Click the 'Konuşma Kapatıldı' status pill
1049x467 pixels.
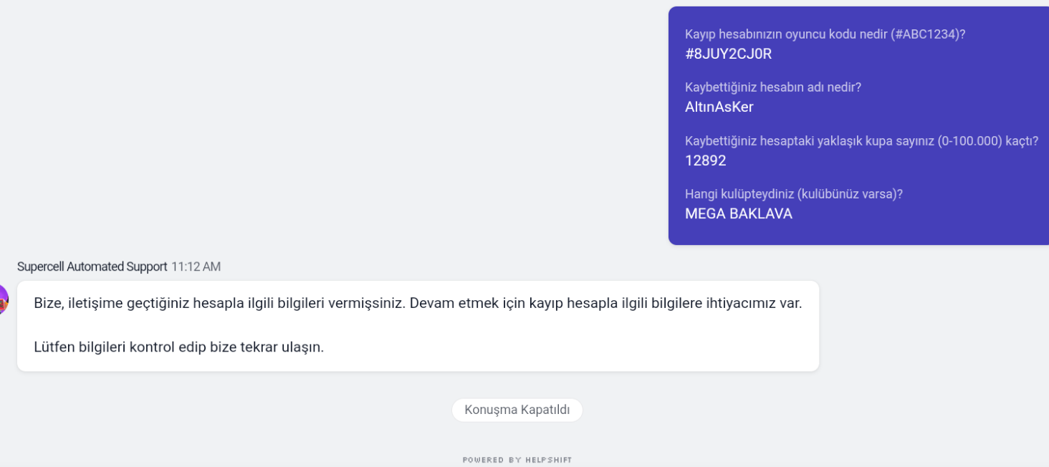(517, 410)
